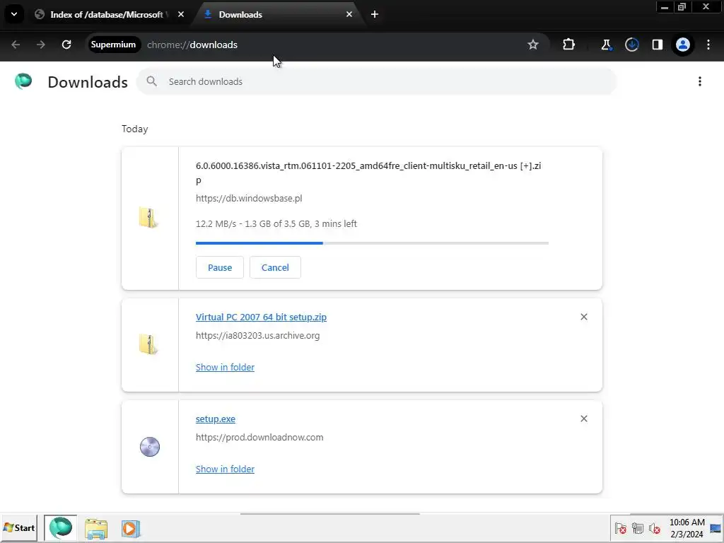Viewport: 724px width, 543px height.
Task: Open a new tab with the plus button
Action: [x=375, y=15]
